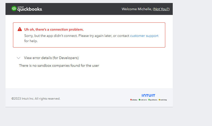The height and width of the screenshot is (126, 212).
Task: Click the blue Intuit logo in footer
Action: point(148,95)
